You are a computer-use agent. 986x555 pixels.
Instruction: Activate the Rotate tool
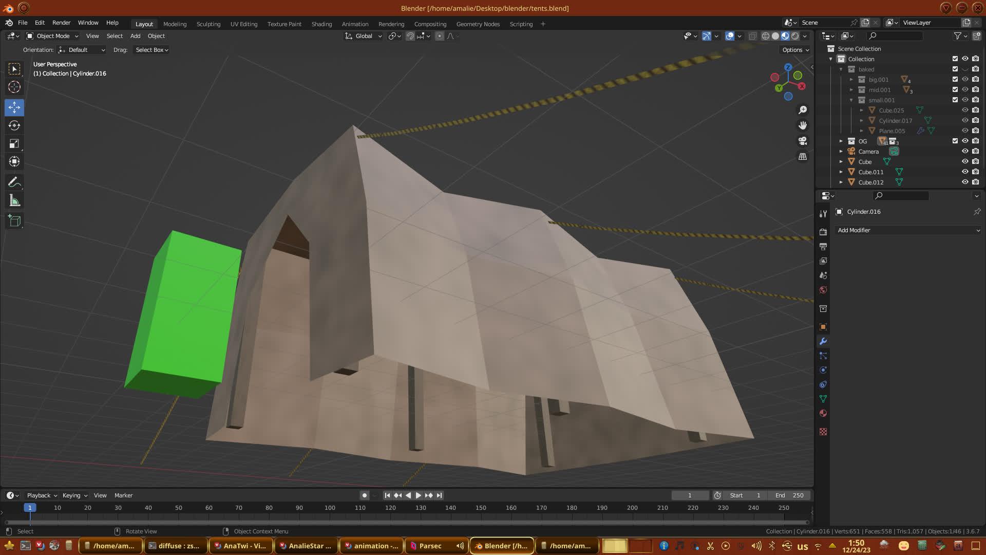click(x=14, y=125)
